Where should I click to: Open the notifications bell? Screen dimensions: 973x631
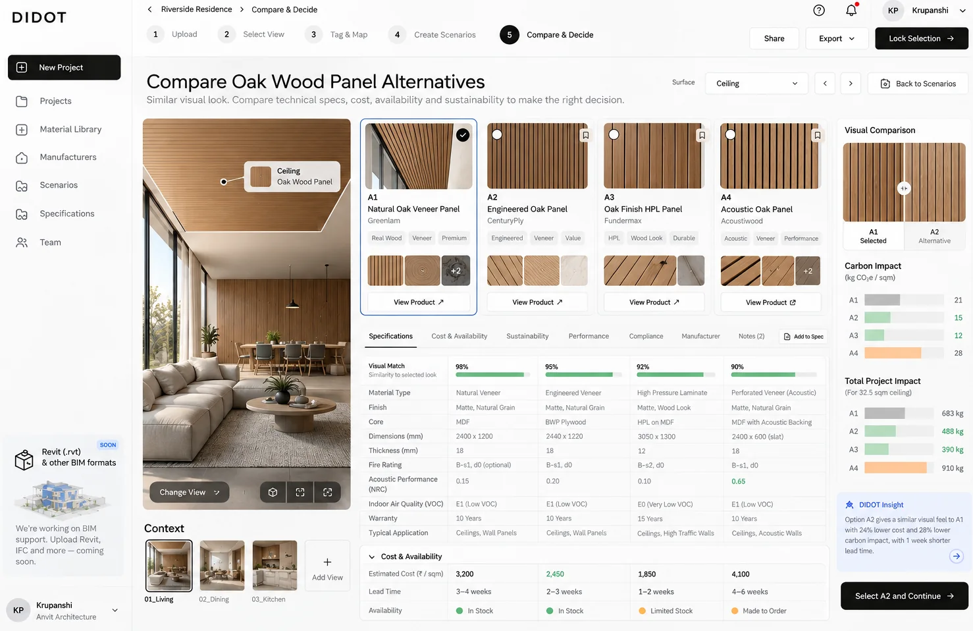[x=851, y=10]
